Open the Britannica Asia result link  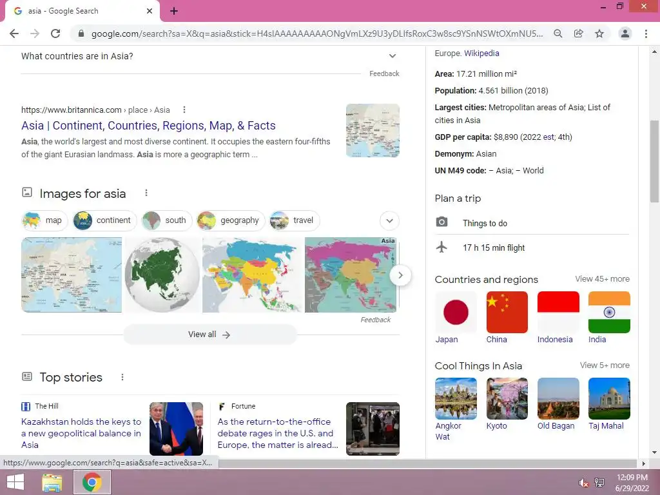[x=148, y=126]
